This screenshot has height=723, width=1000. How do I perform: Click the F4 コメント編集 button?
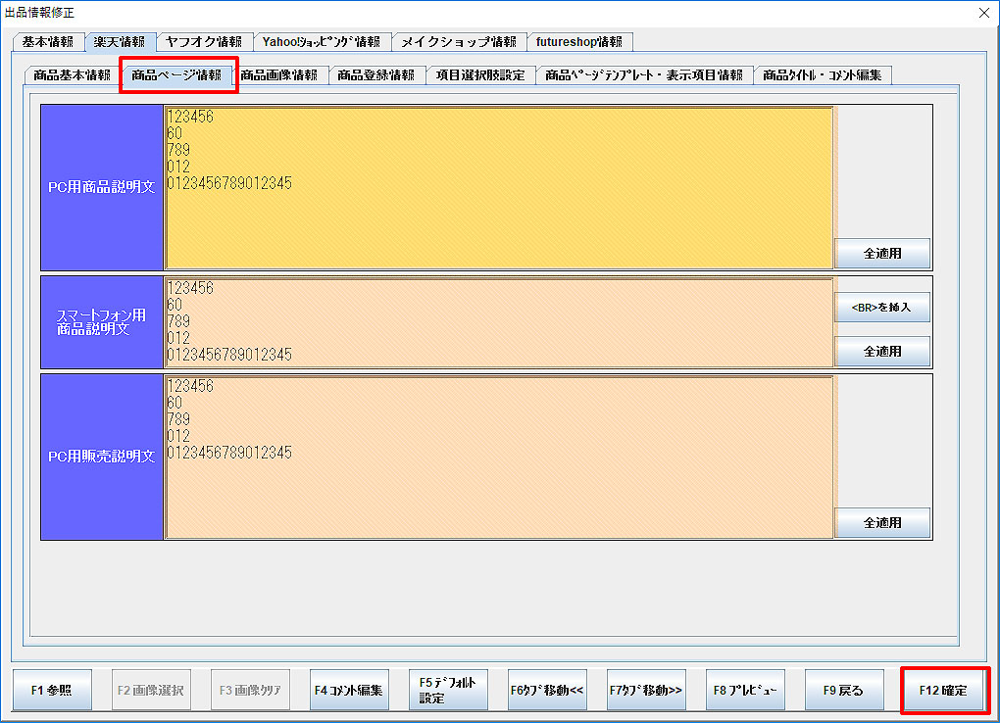click(349, 690)
